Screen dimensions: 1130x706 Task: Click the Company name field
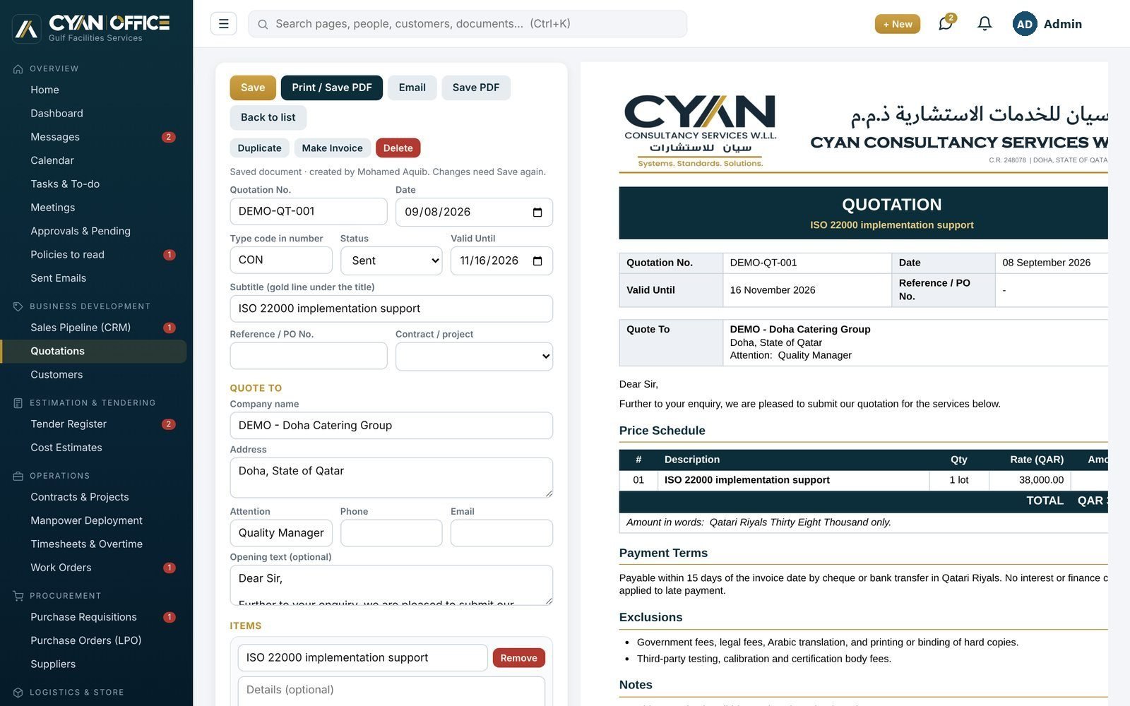click(x=391, y=426)
